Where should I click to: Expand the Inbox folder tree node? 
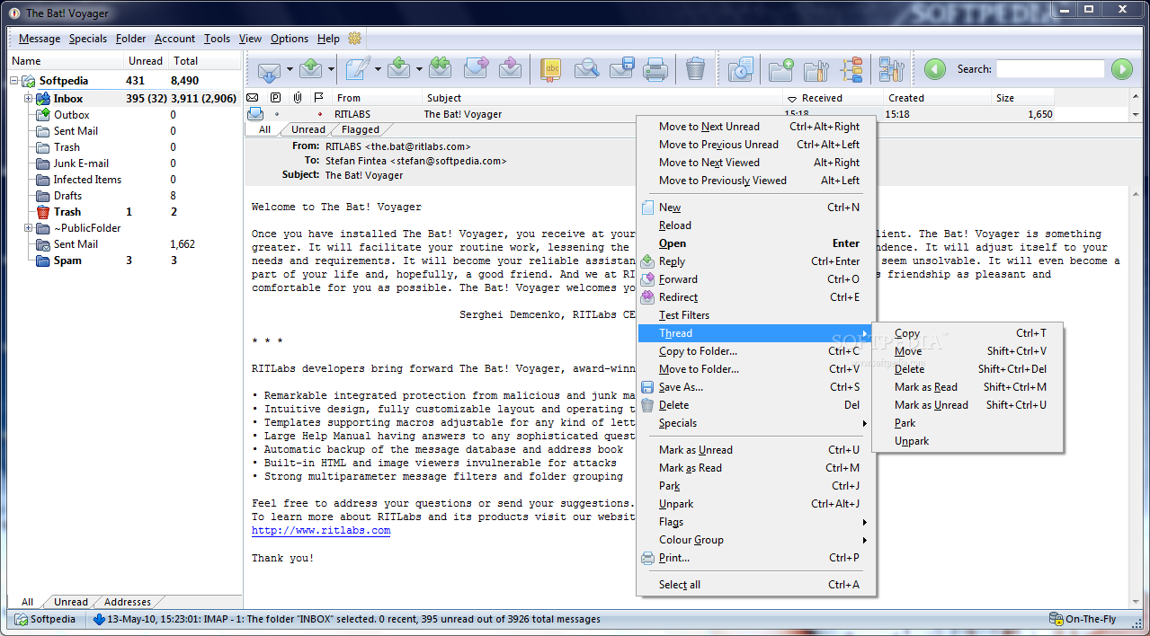point(28,99)
